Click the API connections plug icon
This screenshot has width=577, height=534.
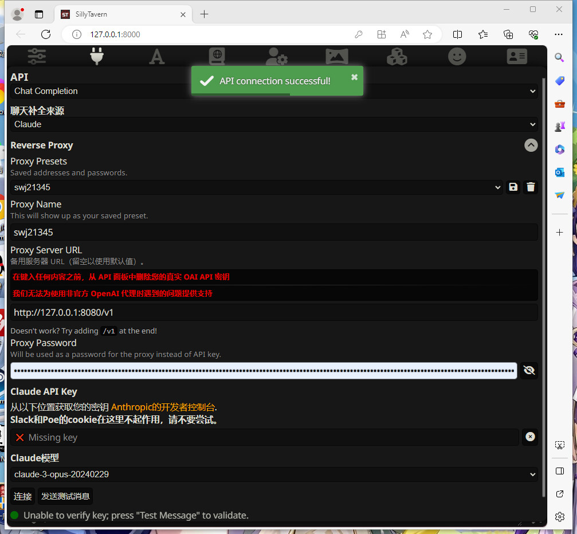coord(97,56)
